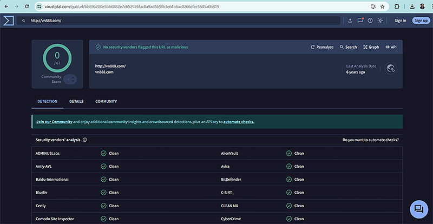The height and width of the screenshot is (224, 433).
Task: Click the Clean check icon for Certly
Action: [103, 206]
